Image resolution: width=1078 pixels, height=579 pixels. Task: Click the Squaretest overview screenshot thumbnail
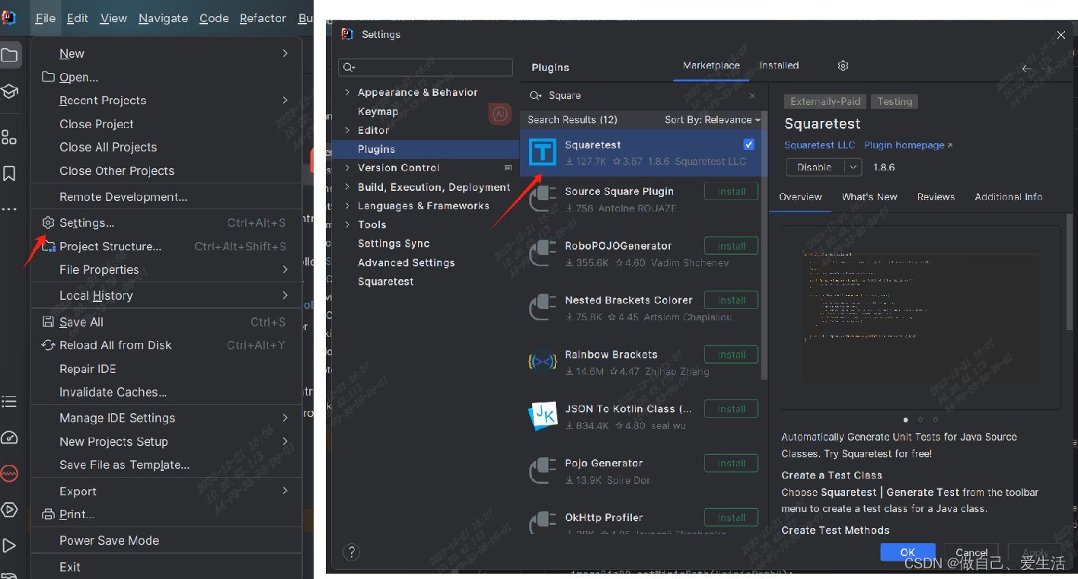pyautogui.click(x=921, y=317)
